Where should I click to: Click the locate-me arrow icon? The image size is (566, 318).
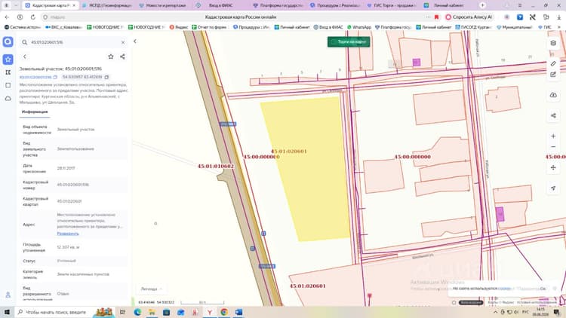553,188
